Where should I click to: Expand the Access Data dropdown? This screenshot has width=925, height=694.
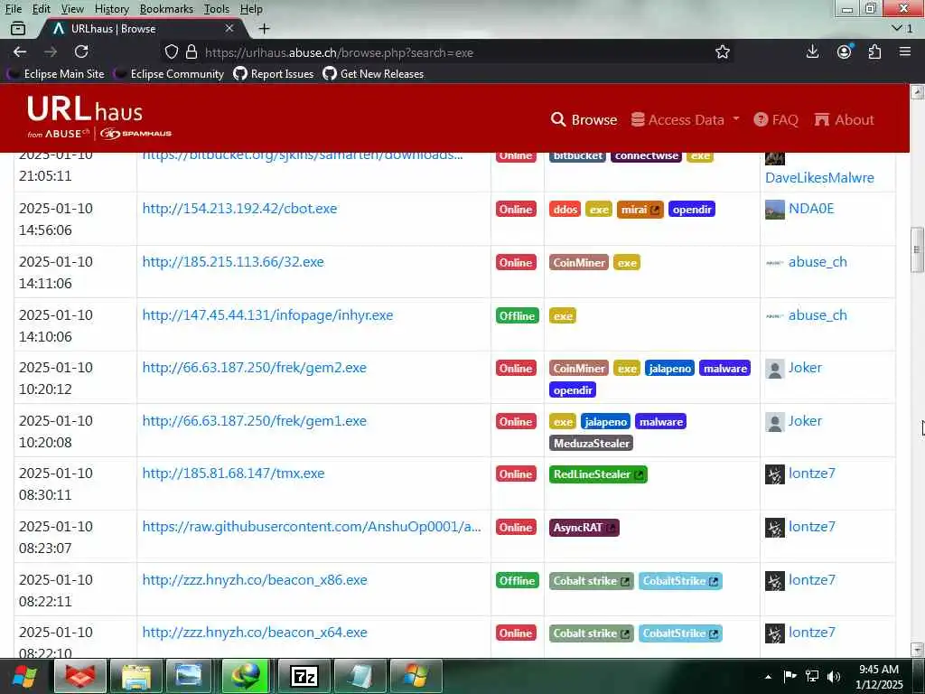click(x=685, y=120)
